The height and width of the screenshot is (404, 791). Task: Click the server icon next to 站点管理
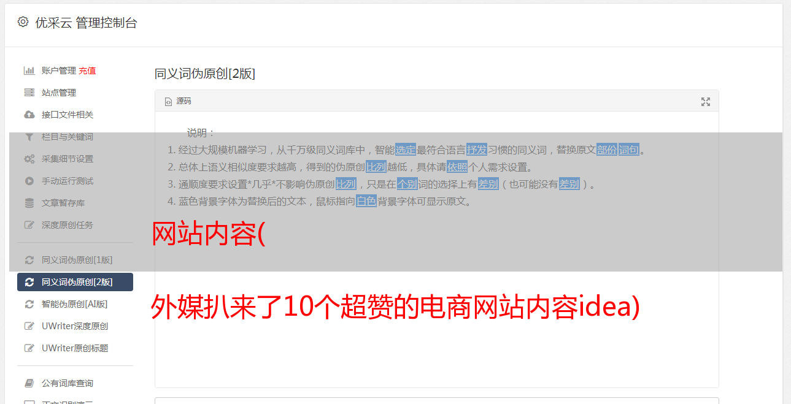[29, 93]
